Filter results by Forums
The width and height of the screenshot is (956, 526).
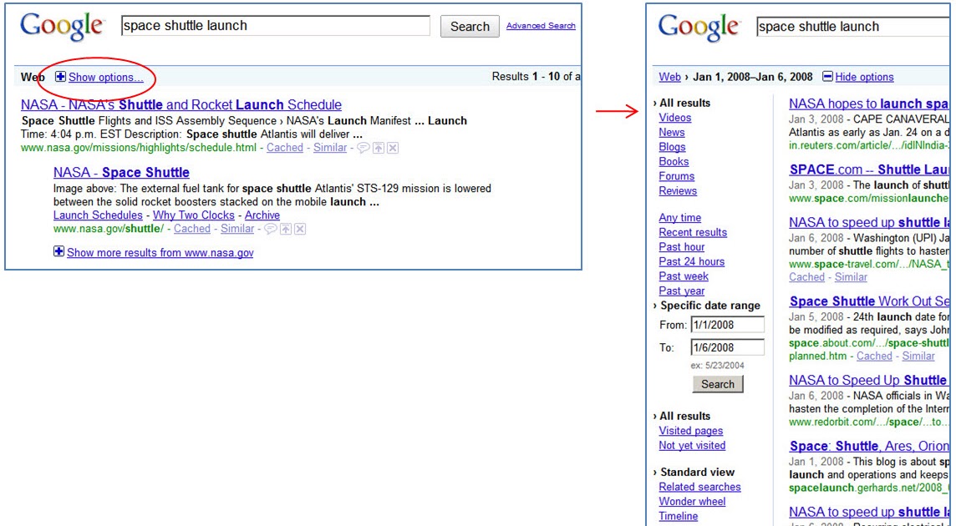pos(676,176)
